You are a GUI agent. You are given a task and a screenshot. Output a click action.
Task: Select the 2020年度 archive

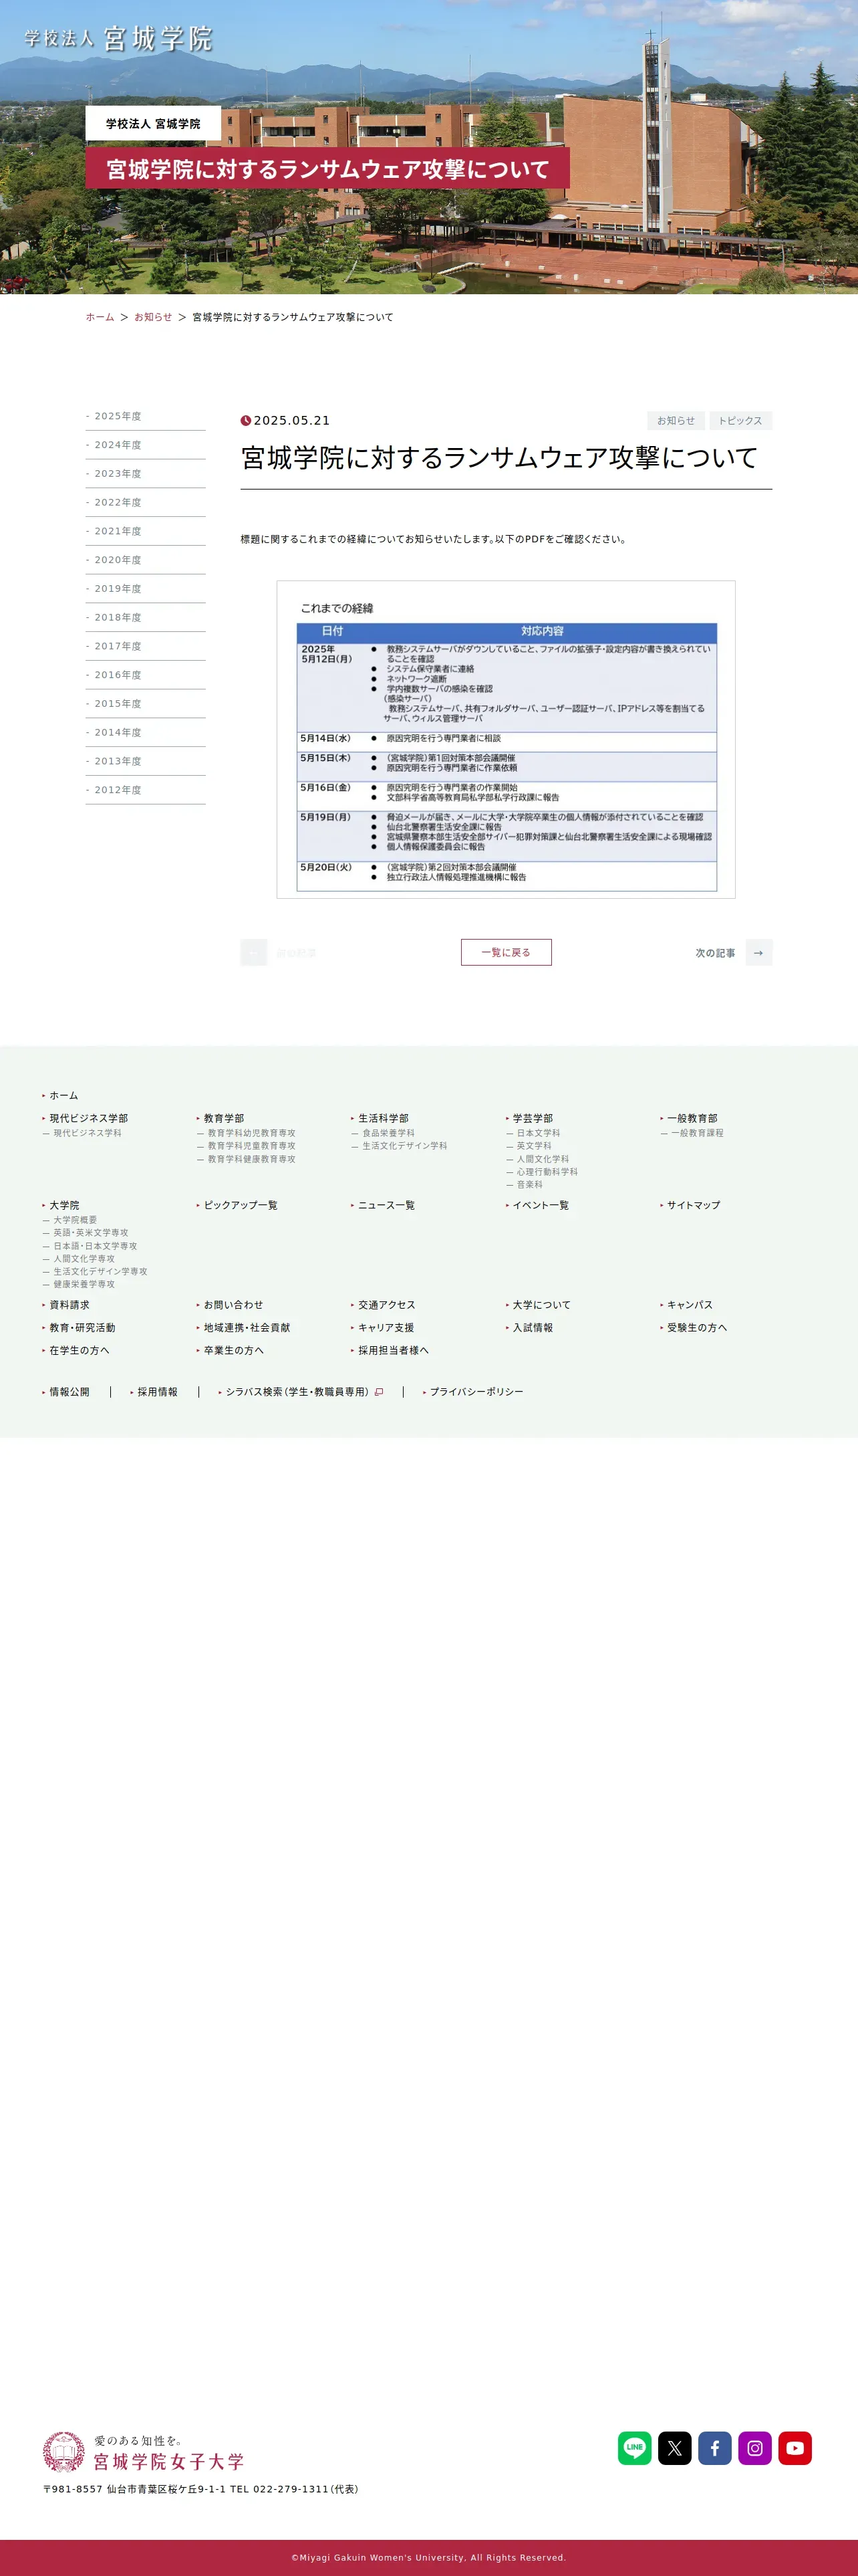[146, 560]
